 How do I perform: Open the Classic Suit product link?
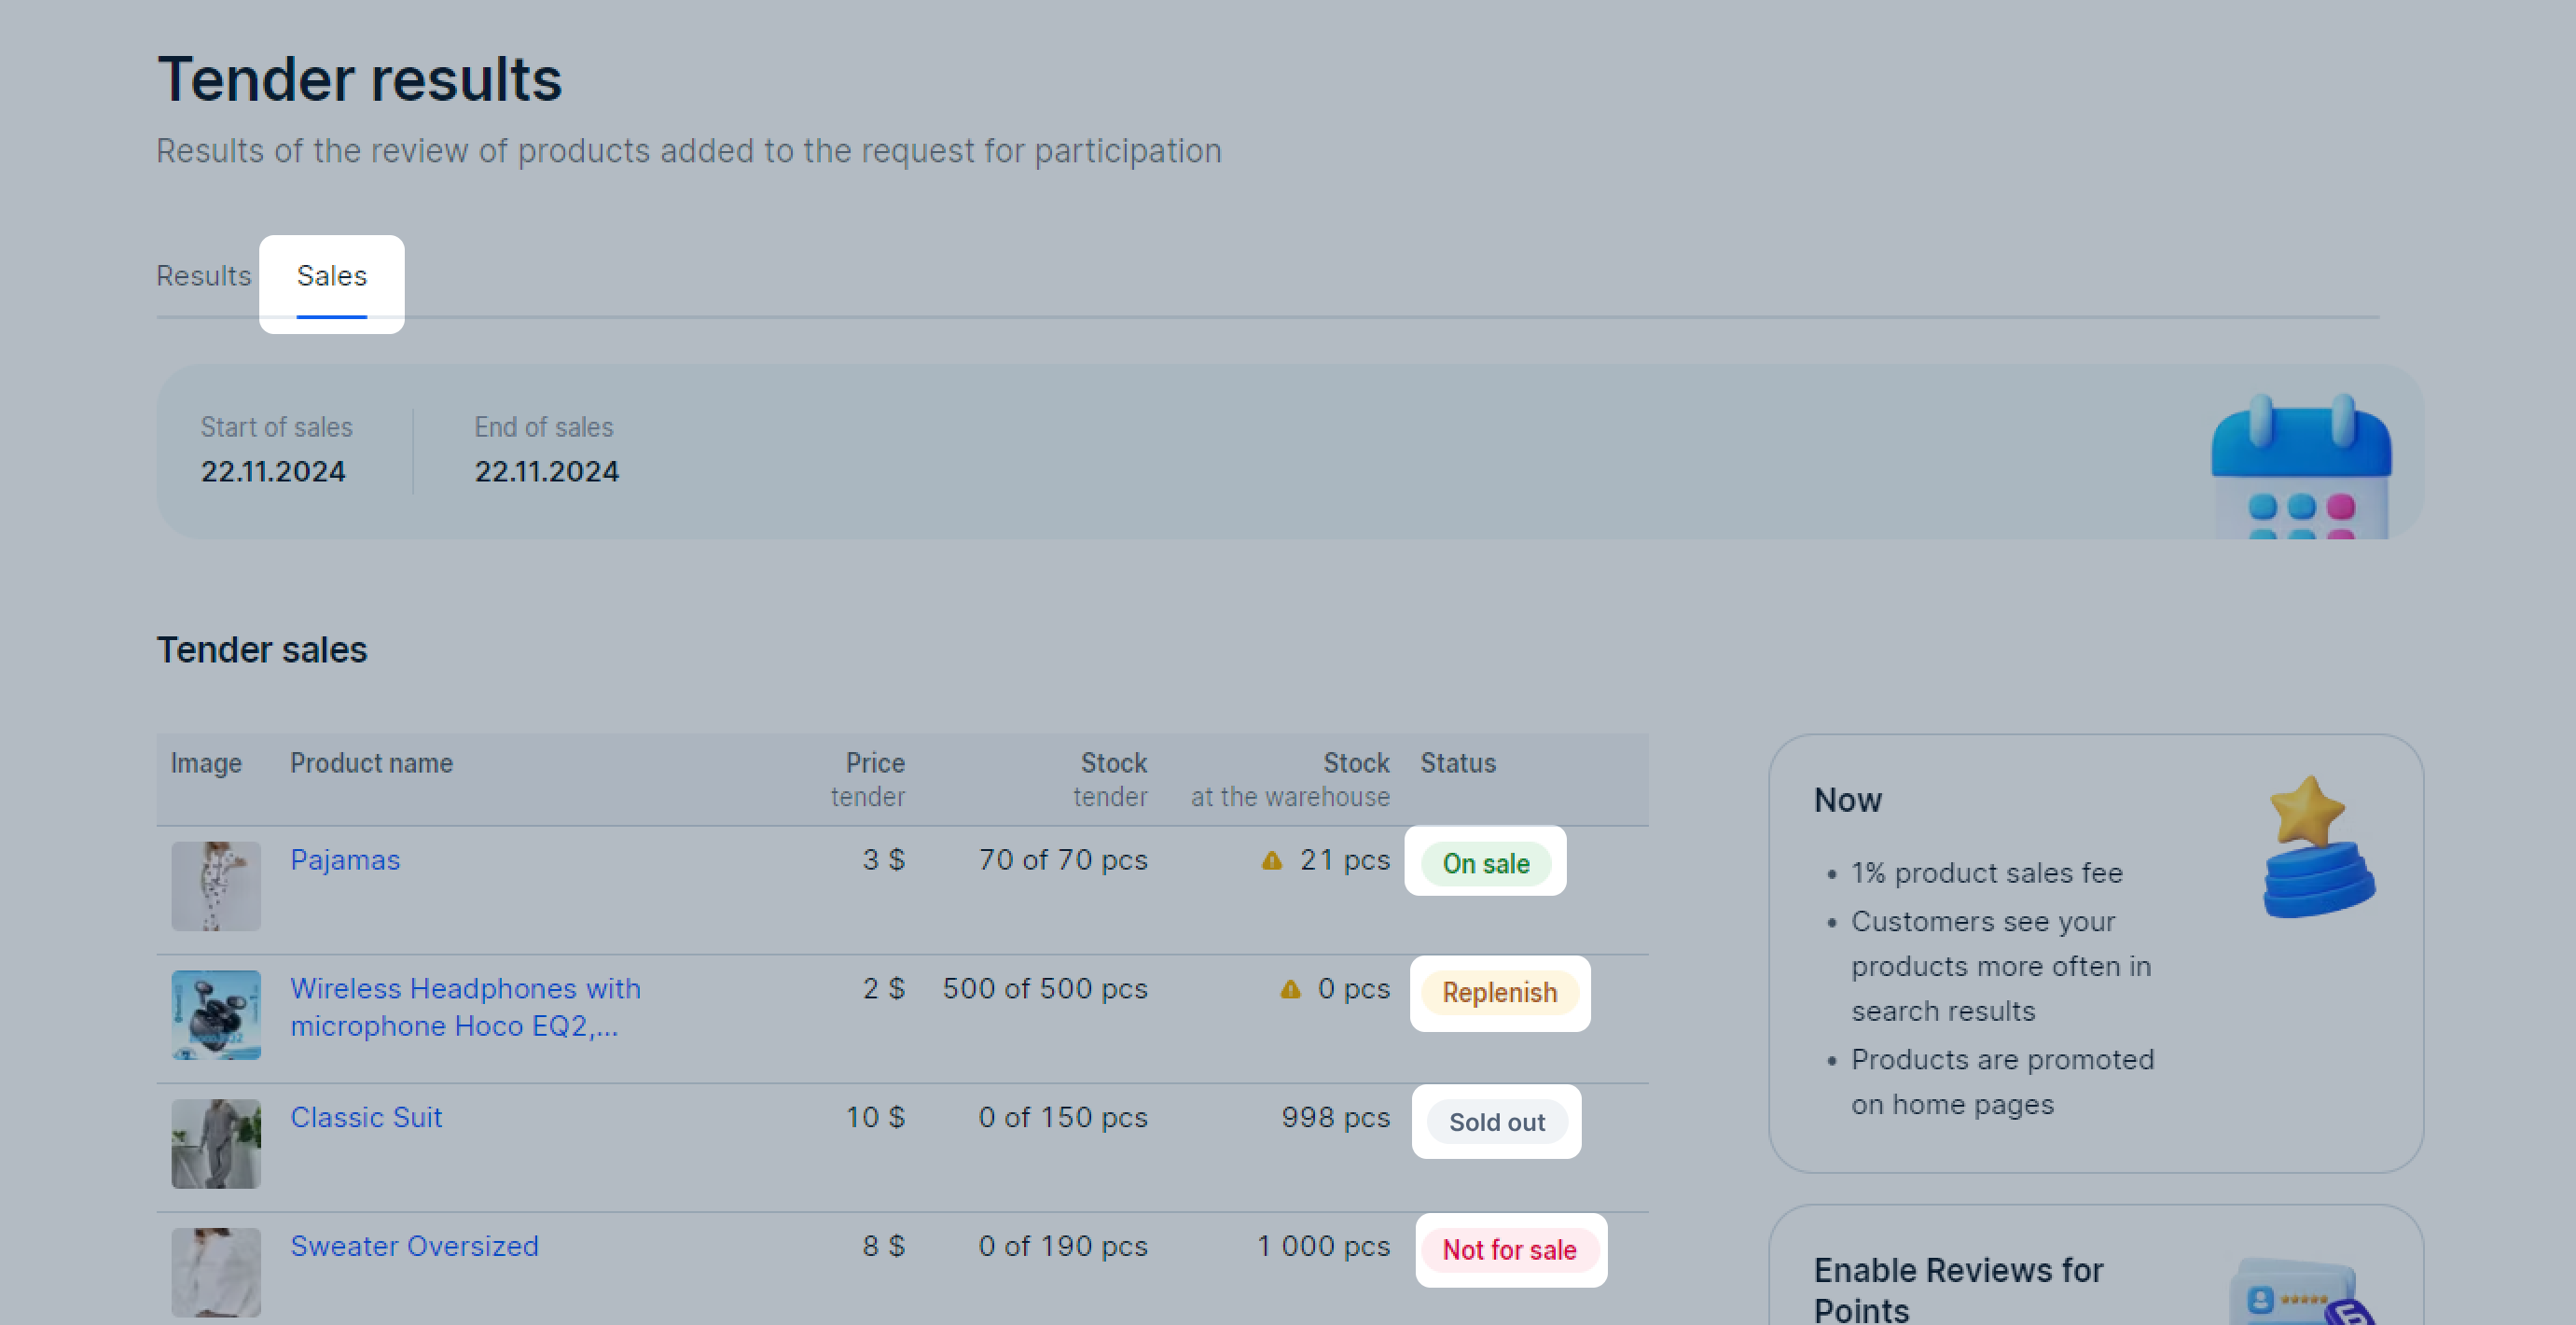tap(366, 1117)
